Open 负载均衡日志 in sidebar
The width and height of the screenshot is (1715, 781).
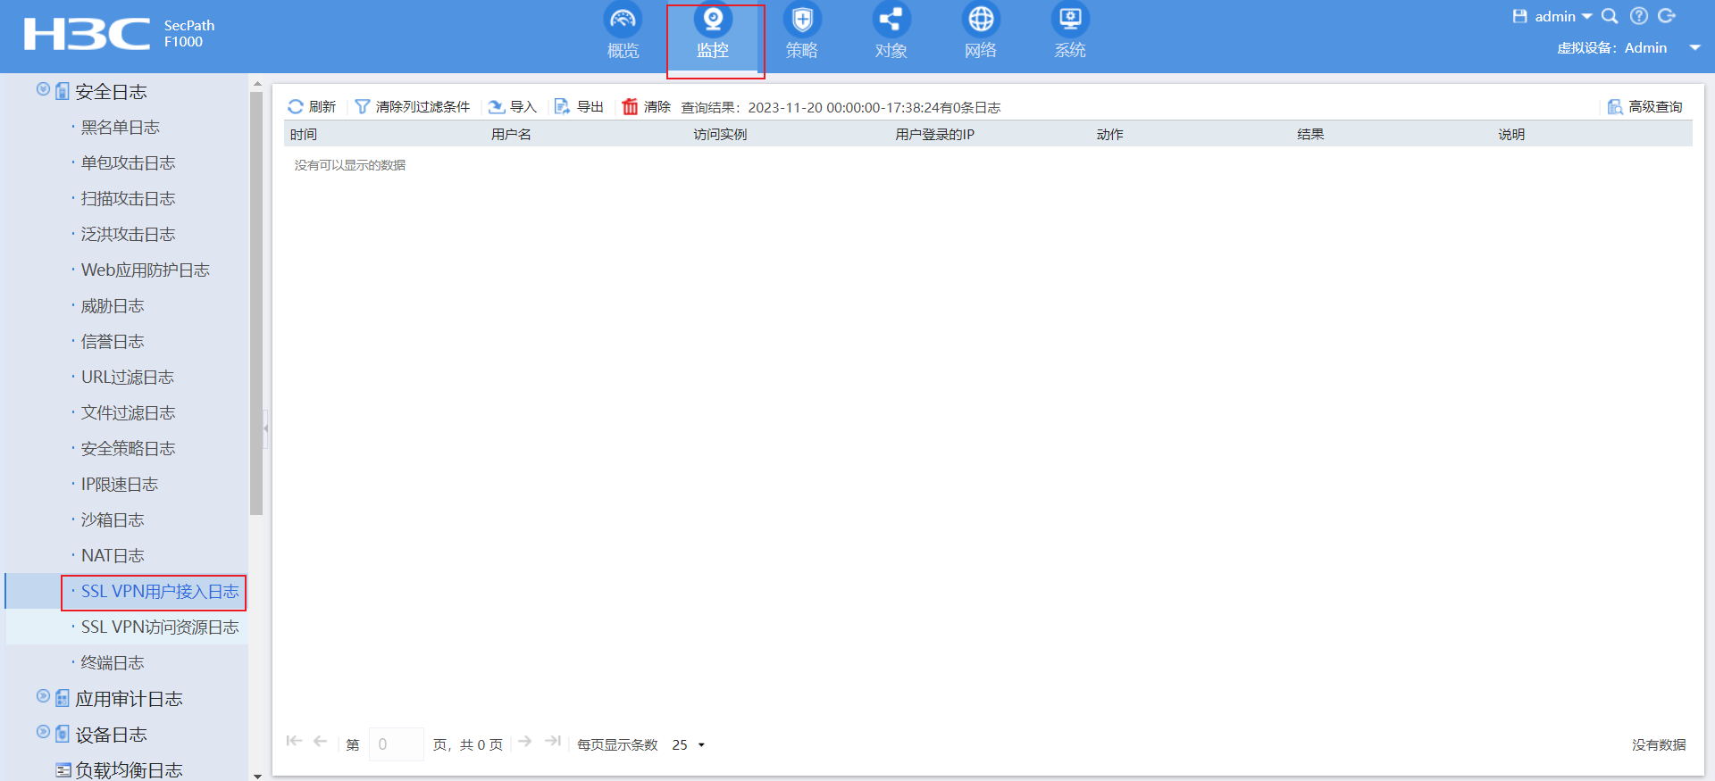pos(129,770)
